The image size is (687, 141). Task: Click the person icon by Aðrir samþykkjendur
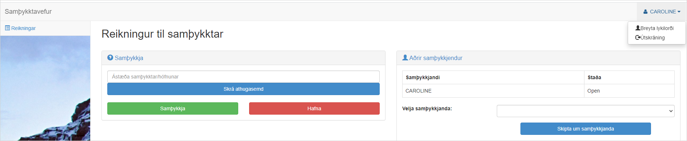(x=405, y=57)
